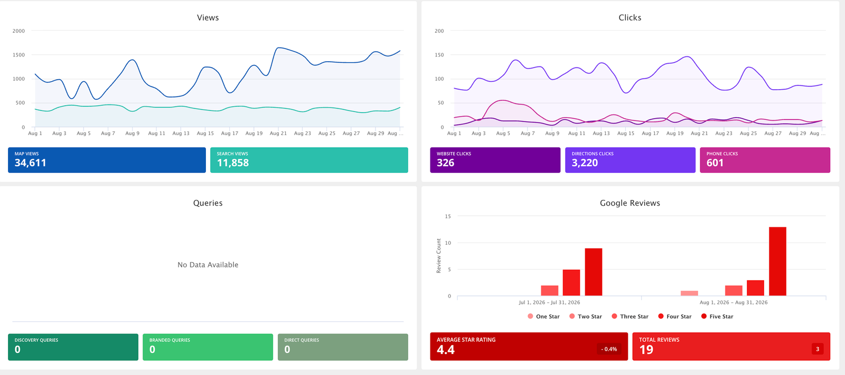
Task: Click the Search Views stat card
Action: (x=309, y=160)
